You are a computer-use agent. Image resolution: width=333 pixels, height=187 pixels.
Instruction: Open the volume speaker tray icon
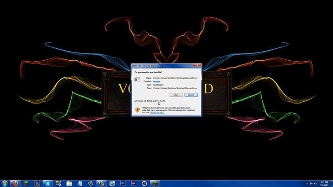[x=315, y=183]
